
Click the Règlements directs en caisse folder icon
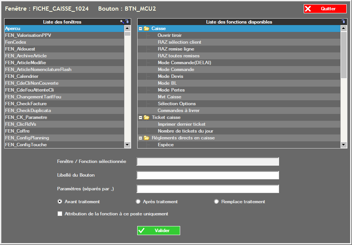click(x=146, y=138)
